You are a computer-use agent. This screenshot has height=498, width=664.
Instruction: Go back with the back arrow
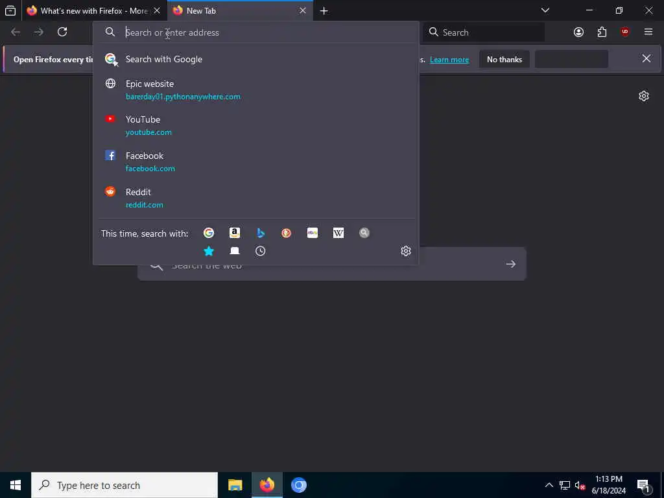[x=16, y=32]
